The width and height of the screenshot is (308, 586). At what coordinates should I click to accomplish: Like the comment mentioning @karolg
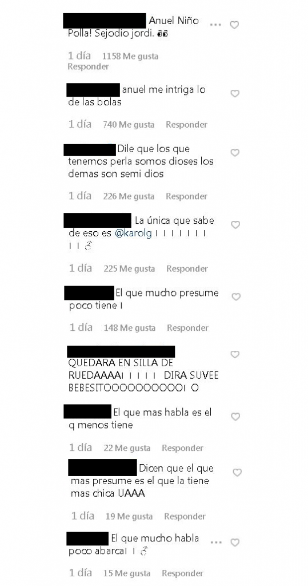coord(235,224)
